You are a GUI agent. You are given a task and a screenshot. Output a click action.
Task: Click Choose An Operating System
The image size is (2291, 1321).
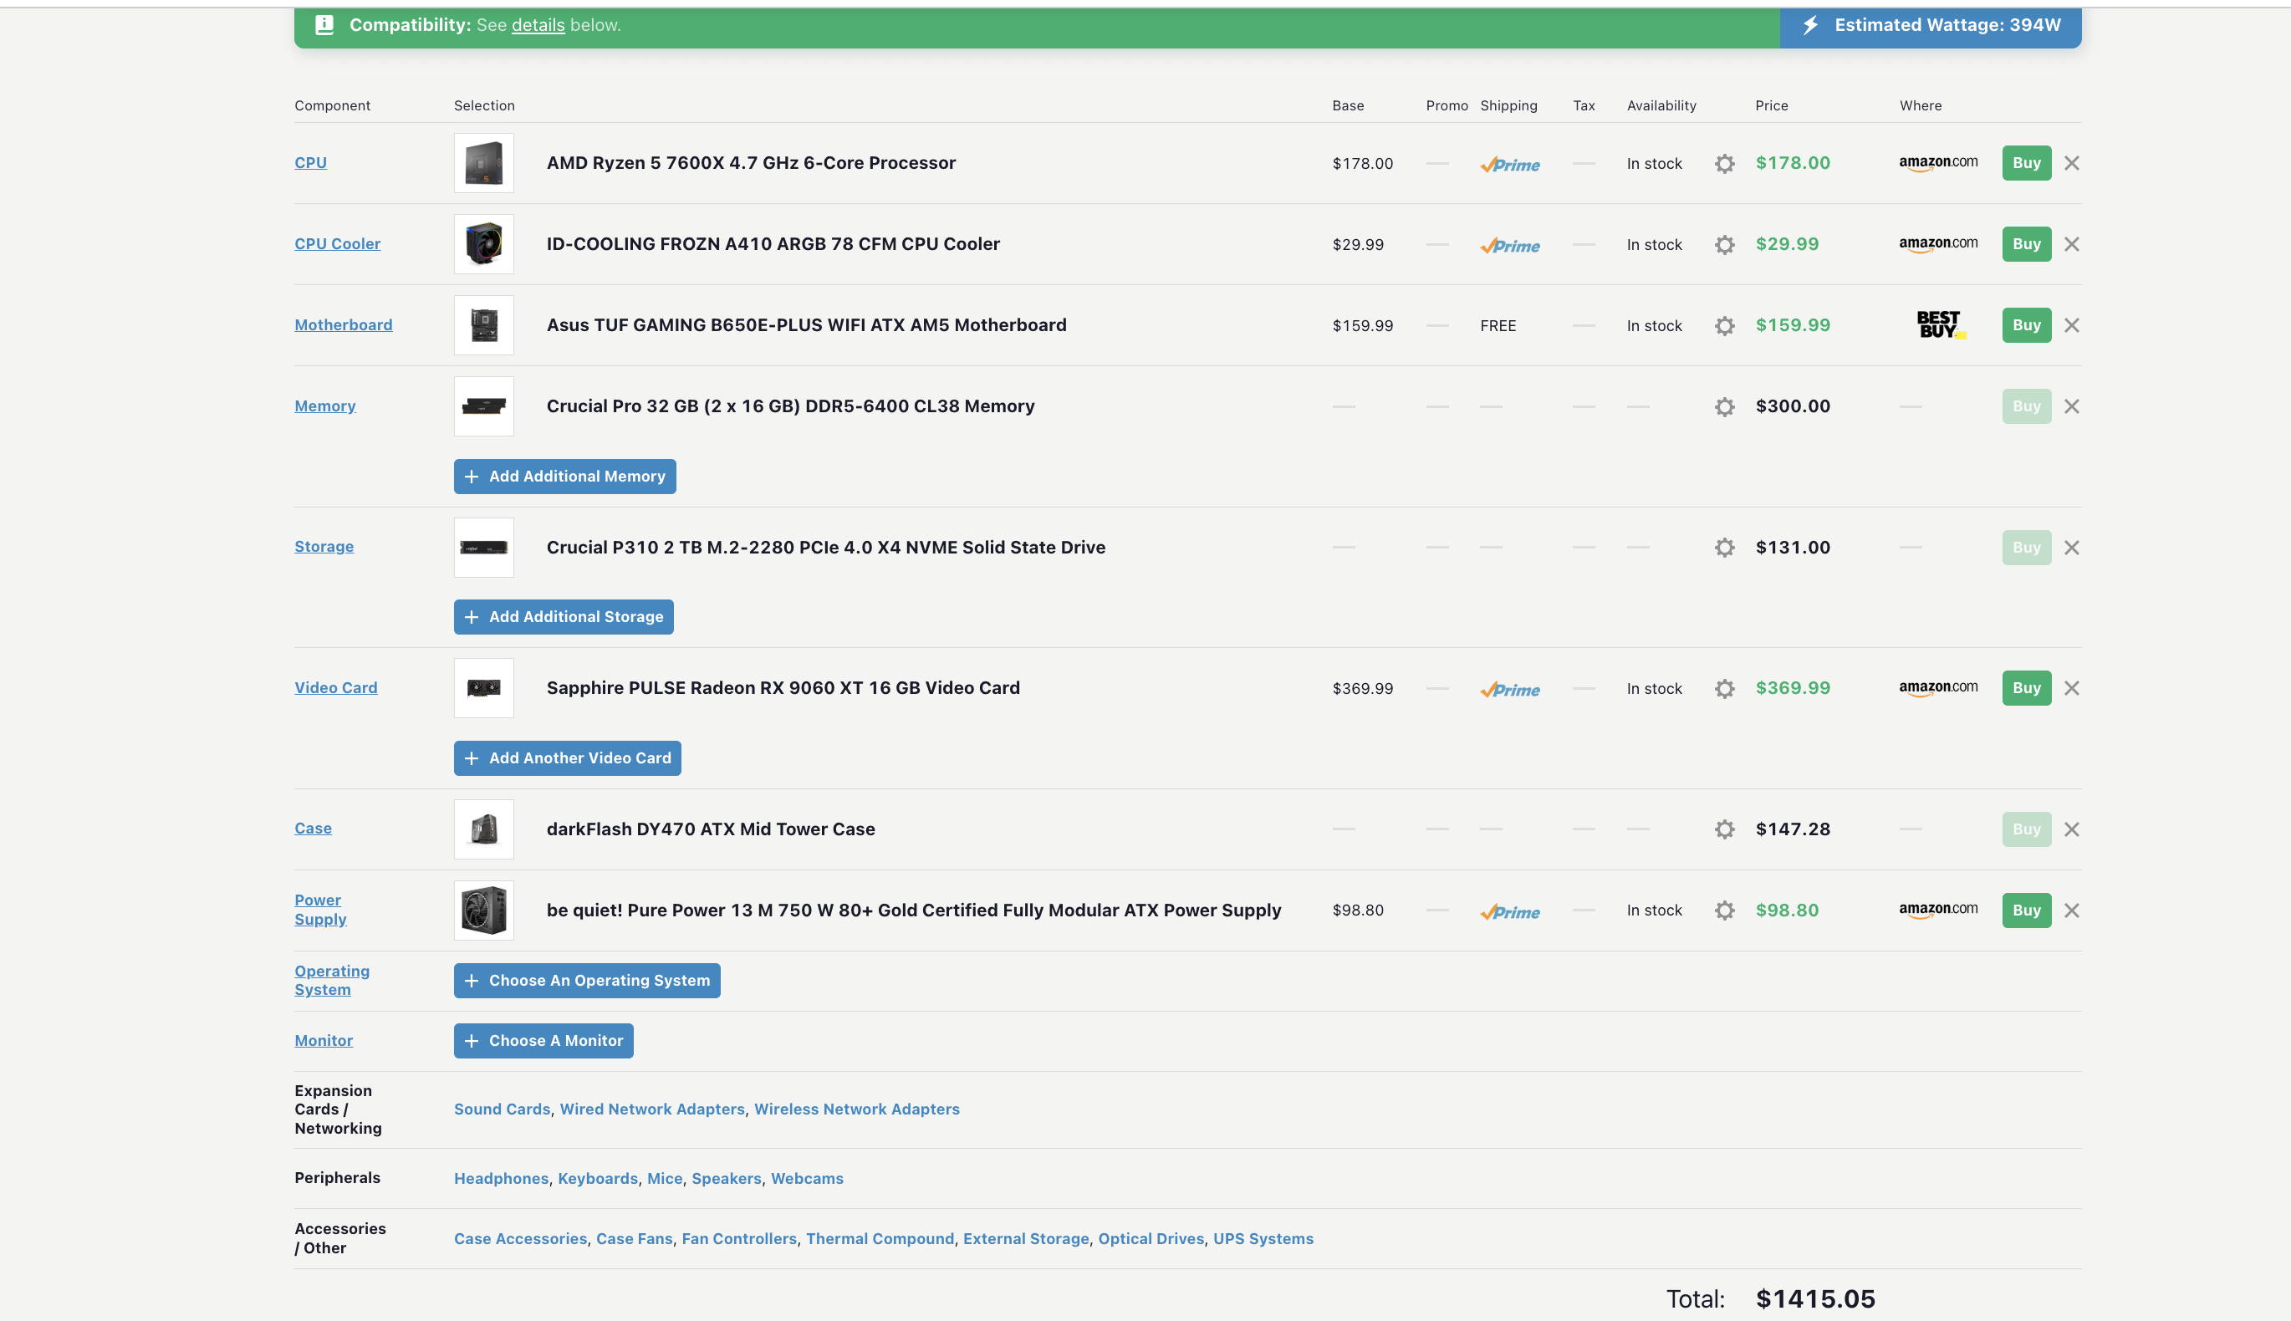point(587,981)
